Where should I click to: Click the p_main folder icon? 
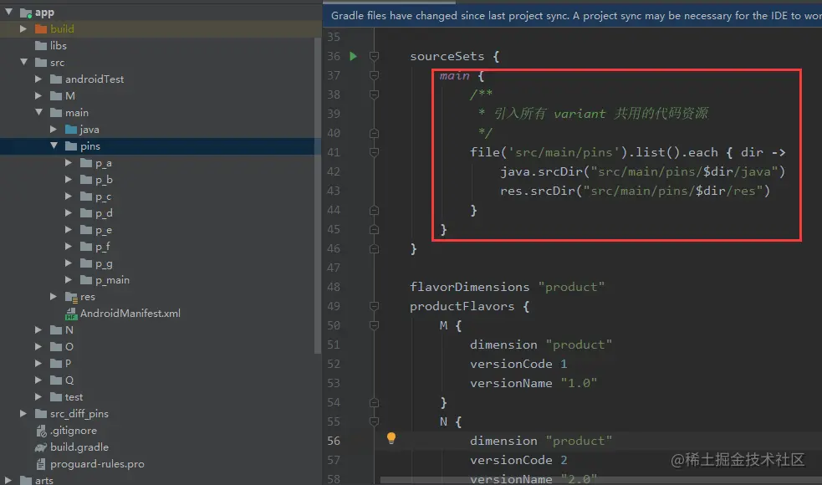(86, 280)
